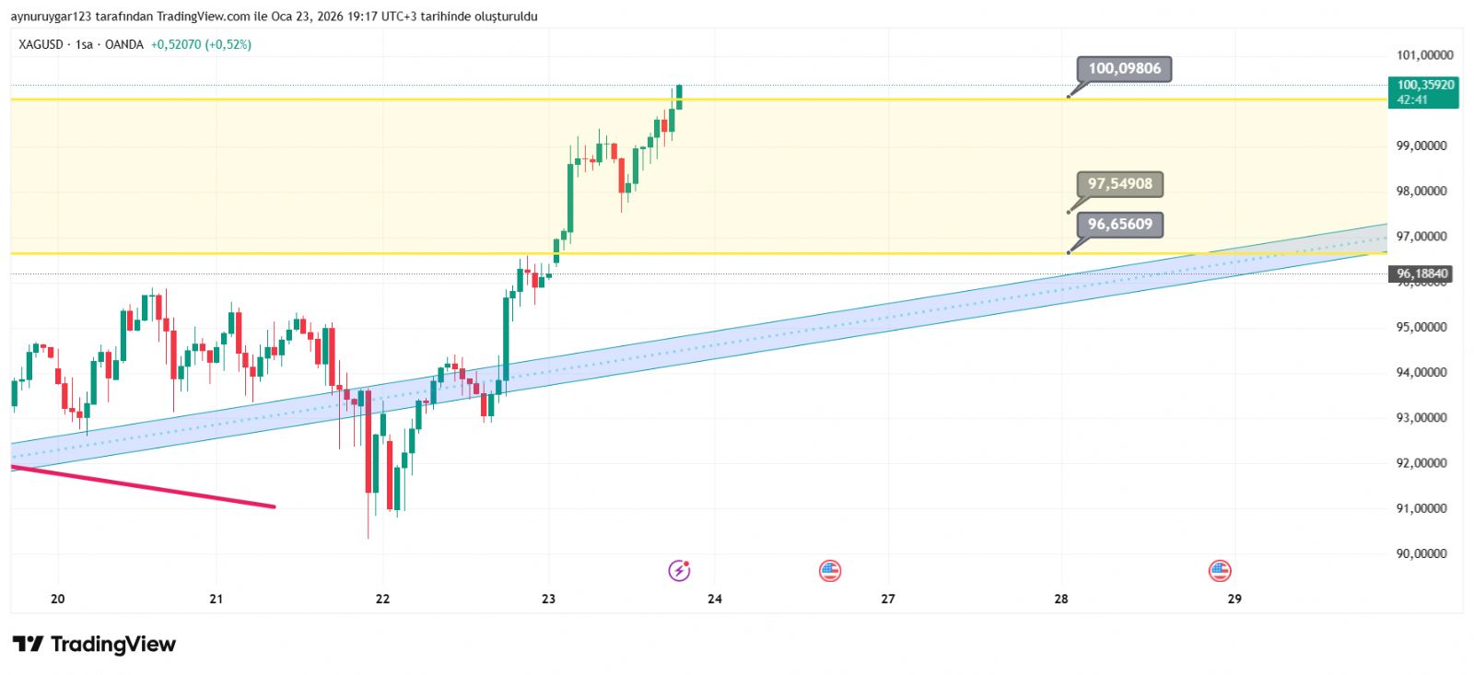
Task: Click date 23 on the time axis
Action: (549, 599)
